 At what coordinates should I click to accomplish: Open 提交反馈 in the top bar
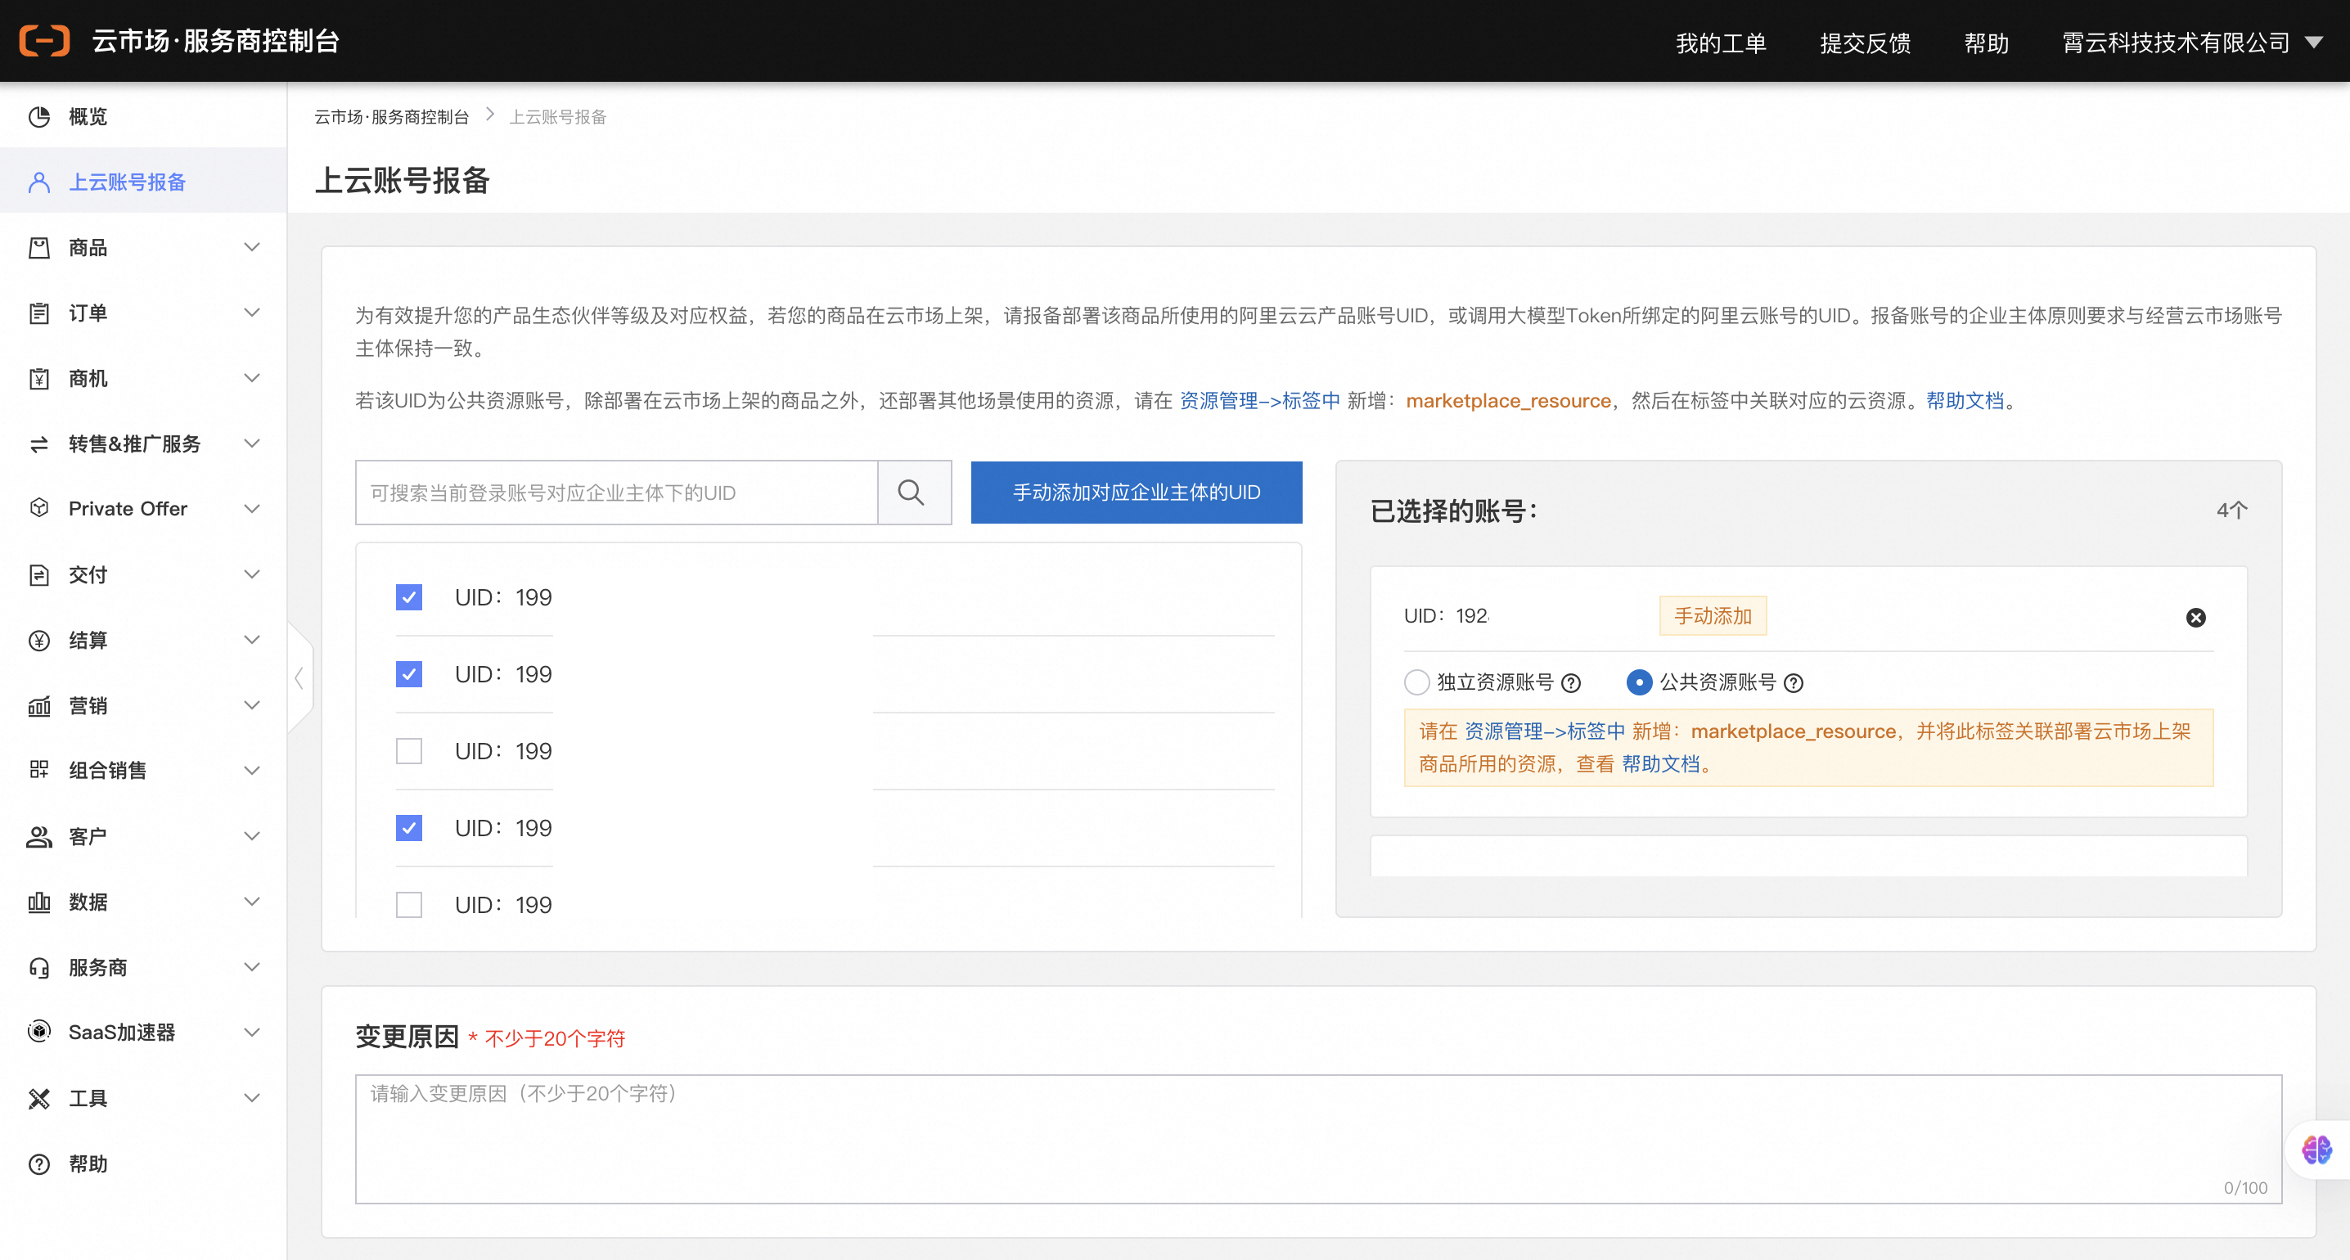coord(1865,43)
